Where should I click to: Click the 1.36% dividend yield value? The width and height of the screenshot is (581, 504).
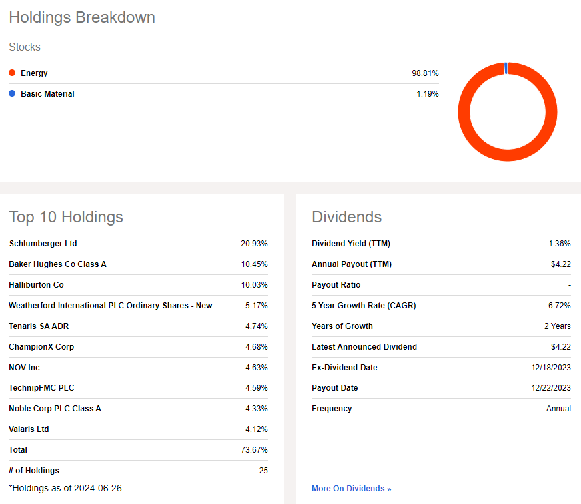tap(560, 243)
